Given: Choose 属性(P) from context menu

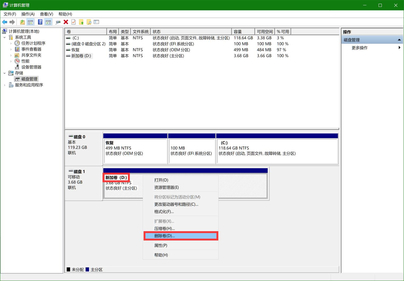Looking at the screenshot, I should point(180,246).
